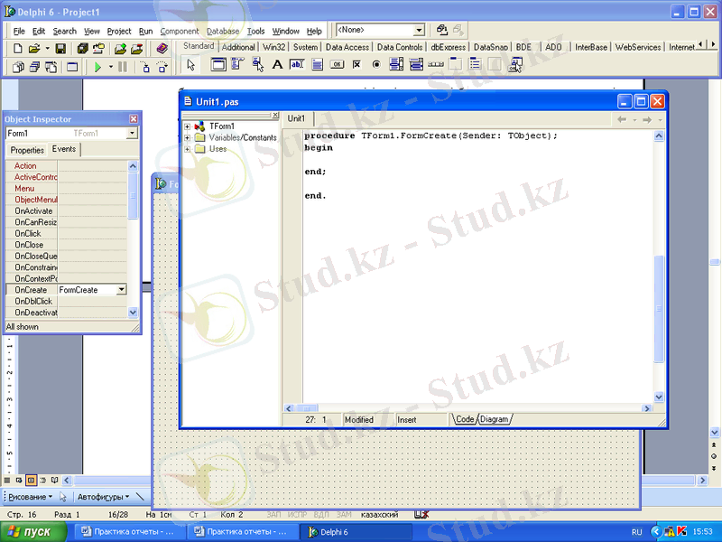Switch to the Additional palette tab
722x542 pixels.
(x=238, y=47)
